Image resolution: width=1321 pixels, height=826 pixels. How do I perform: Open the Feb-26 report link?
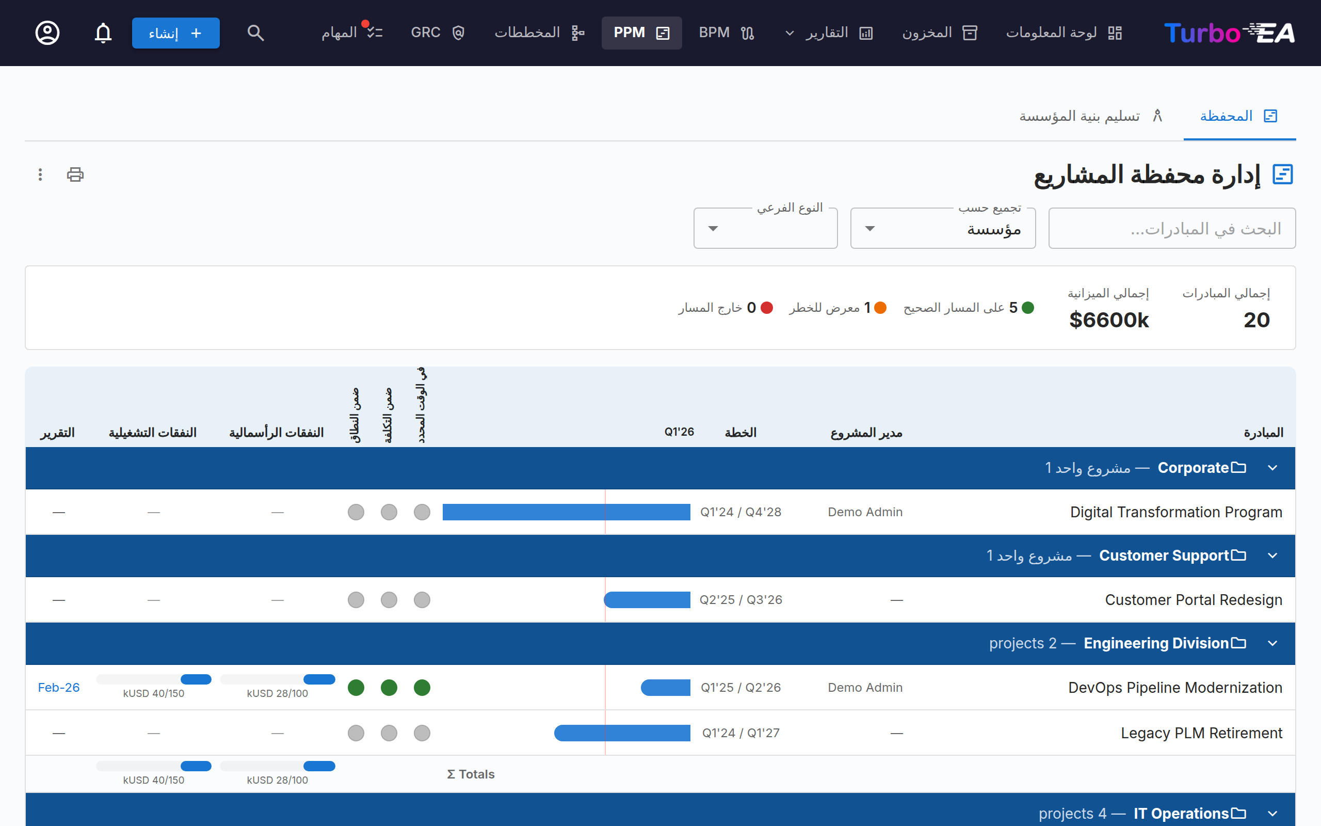pyautogui.click(x=59, y=687)
